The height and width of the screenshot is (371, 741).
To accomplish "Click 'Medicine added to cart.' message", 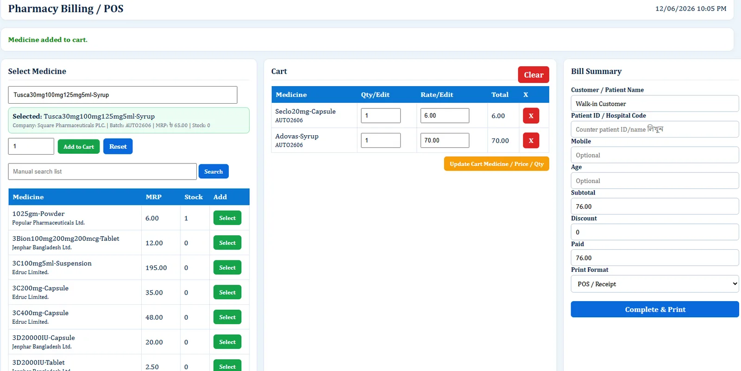I will click(48, 40).
